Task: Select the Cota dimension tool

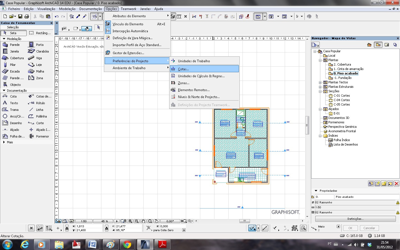Action: pos(13,96)
